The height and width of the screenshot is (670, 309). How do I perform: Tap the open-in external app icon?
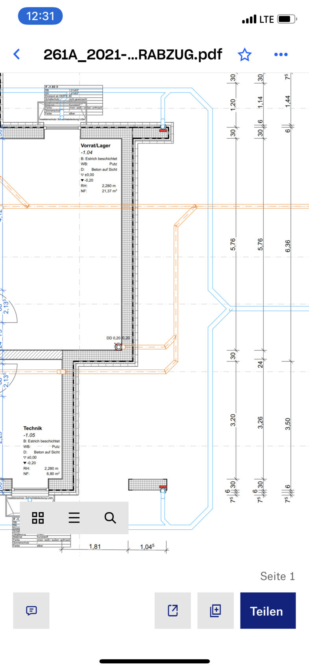[173, 610]
